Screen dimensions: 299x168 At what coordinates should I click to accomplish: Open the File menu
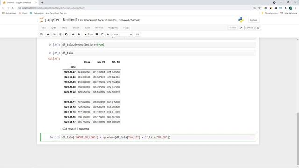pos(43,28)
